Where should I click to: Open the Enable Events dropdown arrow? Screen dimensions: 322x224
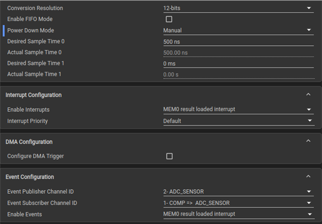click(x=310, y=214)
